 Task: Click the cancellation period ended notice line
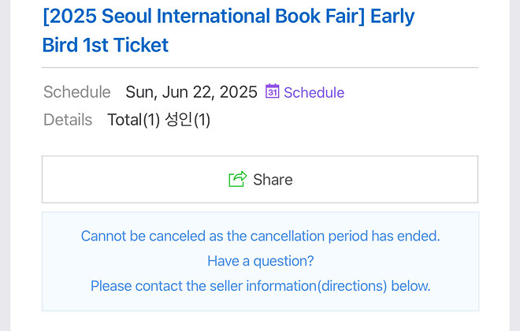click(260, 236)
